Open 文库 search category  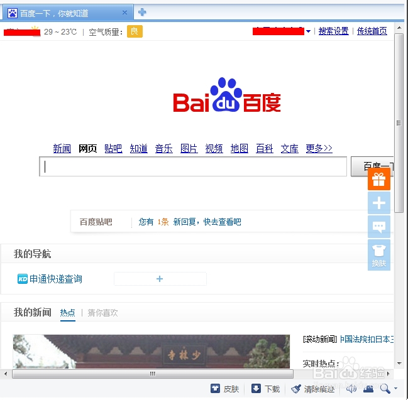tap(290, 149)
